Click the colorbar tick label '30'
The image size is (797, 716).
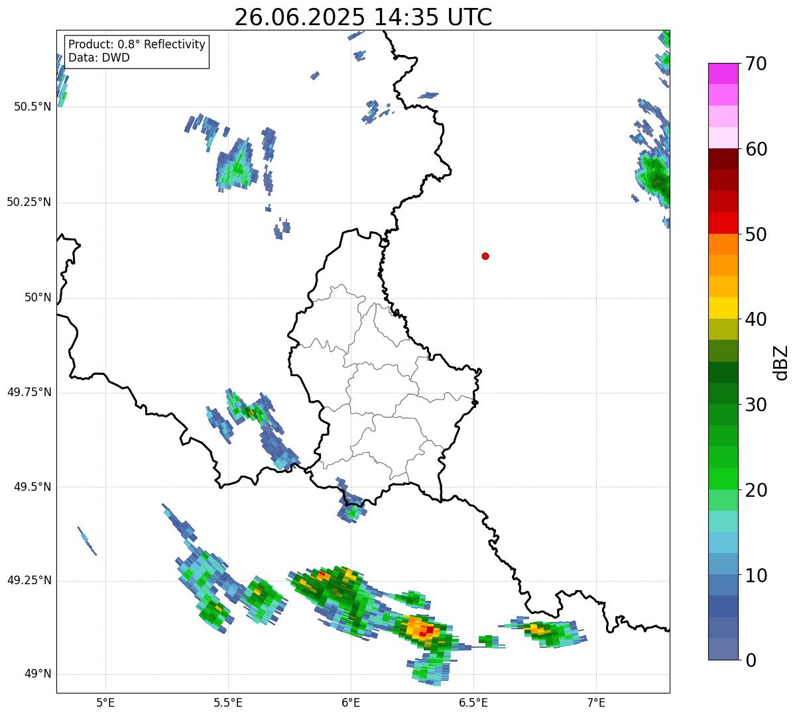[x=756, y=405]
